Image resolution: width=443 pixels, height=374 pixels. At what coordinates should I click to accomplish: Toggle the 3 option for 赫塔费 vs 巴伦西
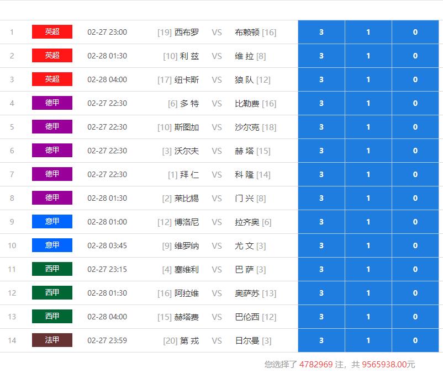[321, 317]
